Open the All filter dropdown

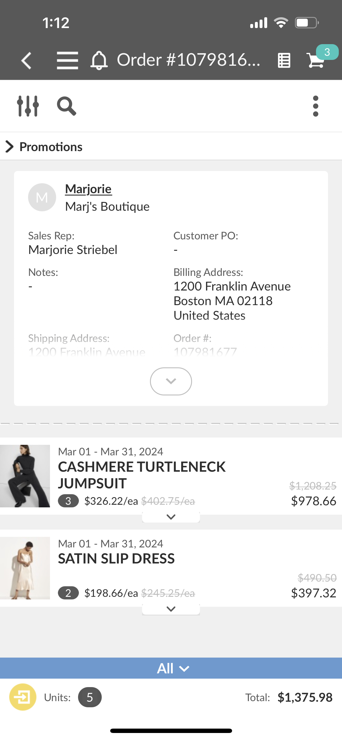pyautogui.click(x=172, y=668)
